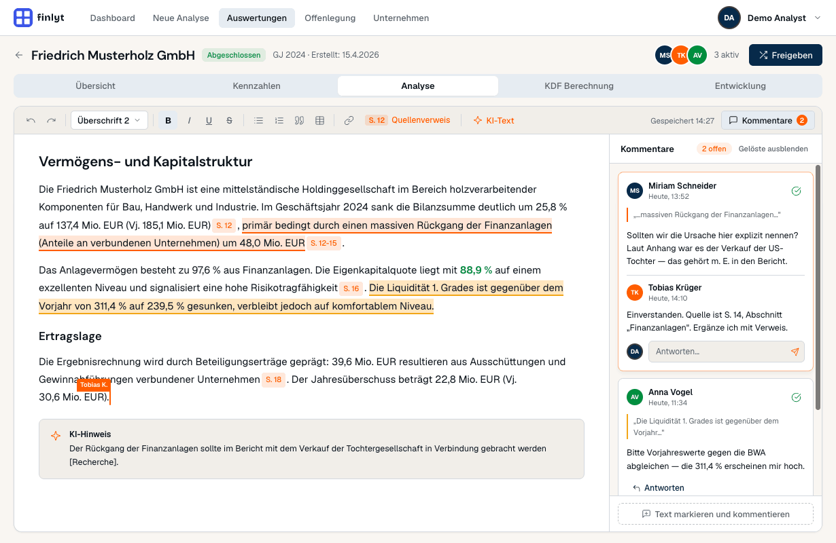This screenshot has width=836, height=543.
Task: Open Auswertungen in the top navigation
Action: [257, 18]
